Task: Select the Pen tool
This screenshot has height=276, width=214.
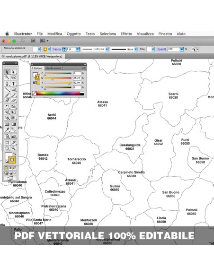Action: (x=7, y=84)
